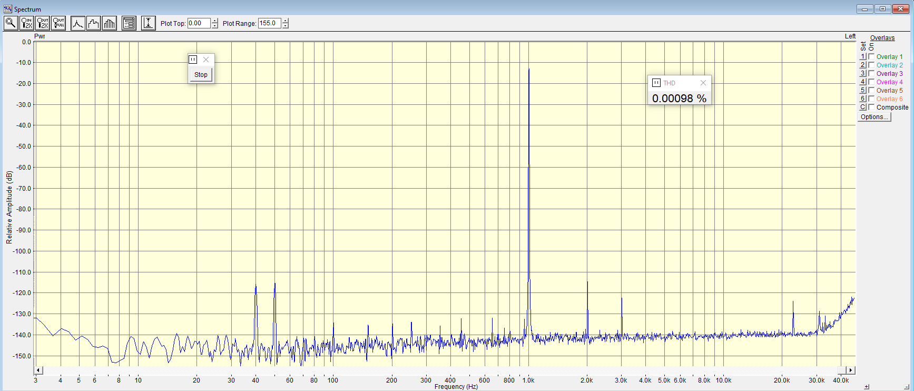Enable the Overlay 4 checkbox
This screenshot has width=914, height=391.
point(871,82)
